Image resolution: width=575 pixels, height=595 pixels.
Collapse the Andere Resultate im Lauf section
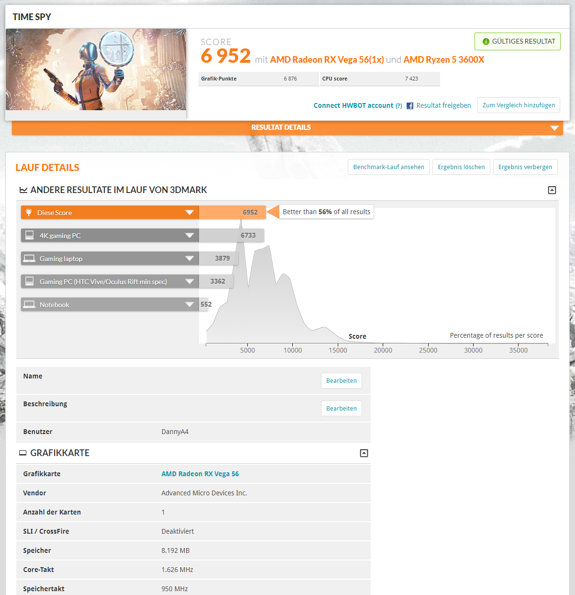pyautogui.click(x=552, y=190)
